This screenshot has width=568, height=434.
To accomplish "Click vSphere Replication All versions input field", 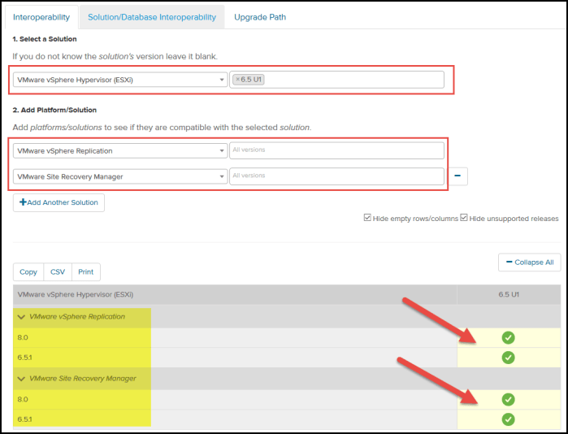I will coord(336,150).
